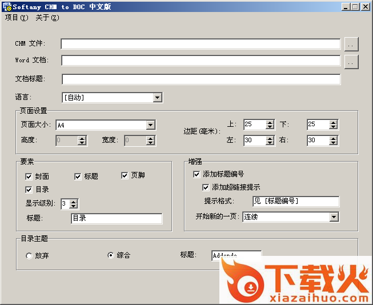Select the 放弃 radio button

point(29,256)
